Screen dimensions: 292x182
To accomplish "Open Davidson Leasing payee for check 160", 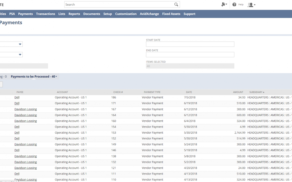I will [x=26, y=121].
